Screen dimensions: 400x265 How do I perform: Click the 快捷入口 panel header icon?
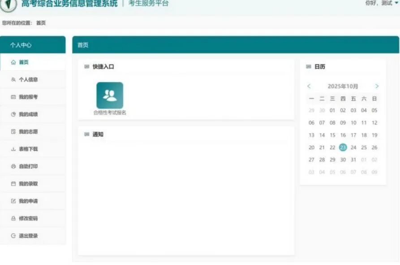click(x=86, y=66)
